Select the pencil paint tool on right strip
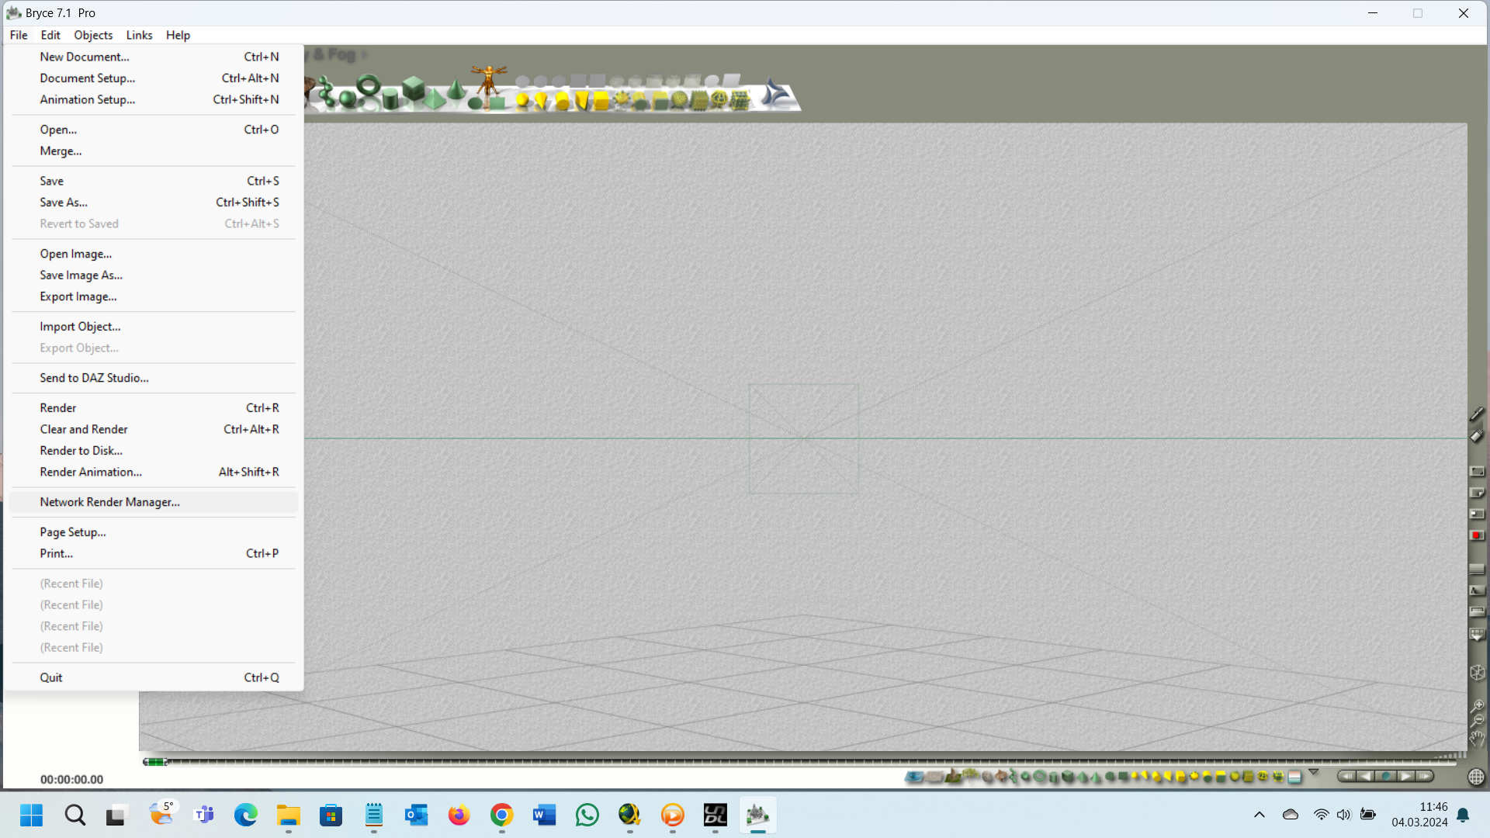Screen dimensions: 1490x838 (x=1477, y=414)
